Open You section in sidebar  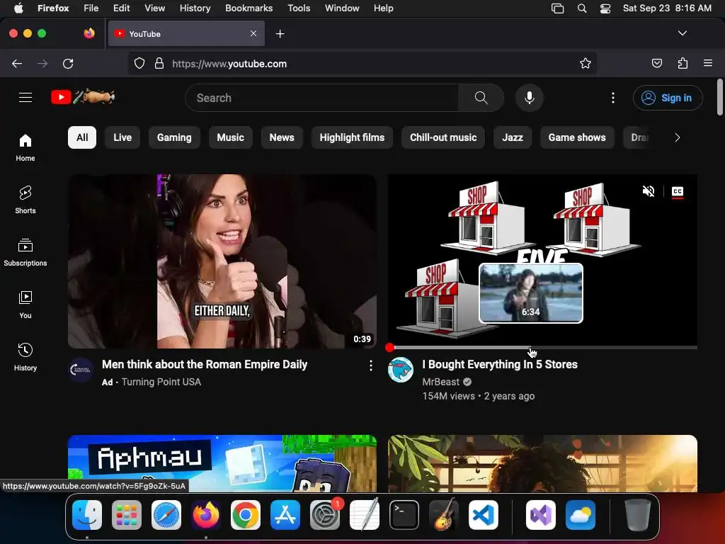pos(25,305)
